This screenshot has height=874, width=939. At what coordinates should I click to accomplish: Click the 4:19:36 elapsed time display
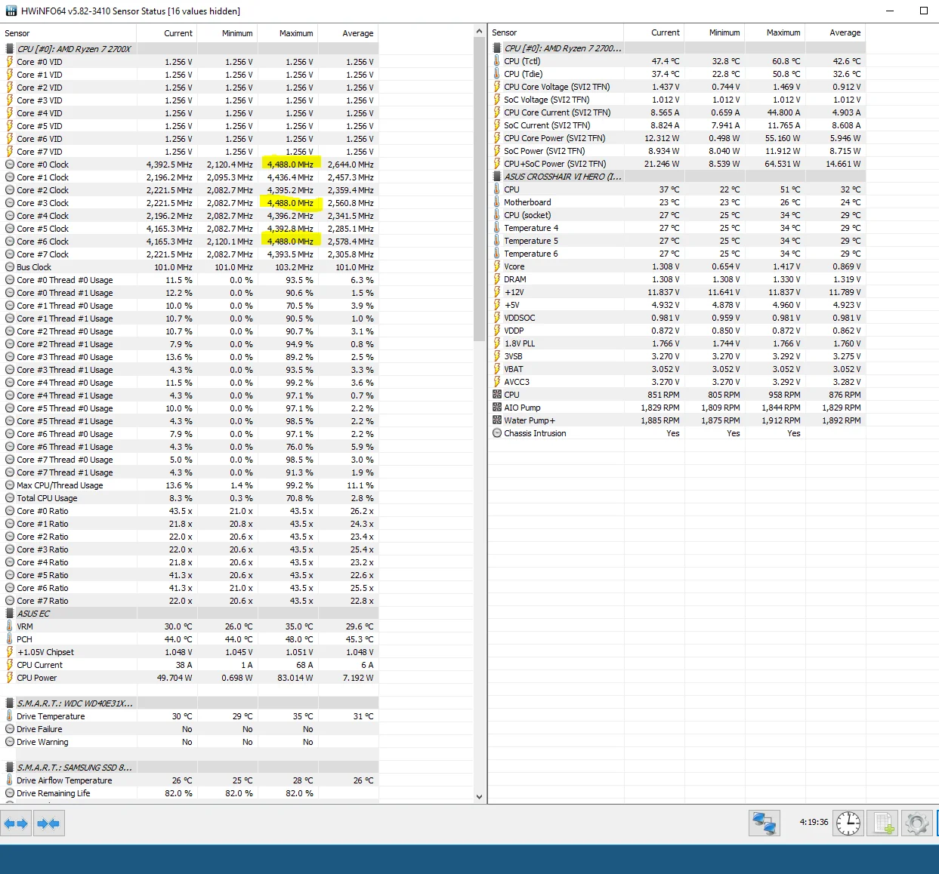pyautogui.click(x=814, y=823)
